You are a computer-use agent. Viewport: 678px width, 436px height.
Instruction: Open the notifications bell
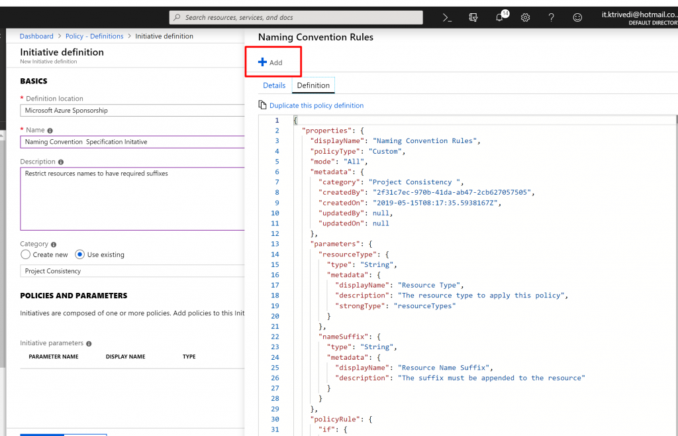click(500, 18)
